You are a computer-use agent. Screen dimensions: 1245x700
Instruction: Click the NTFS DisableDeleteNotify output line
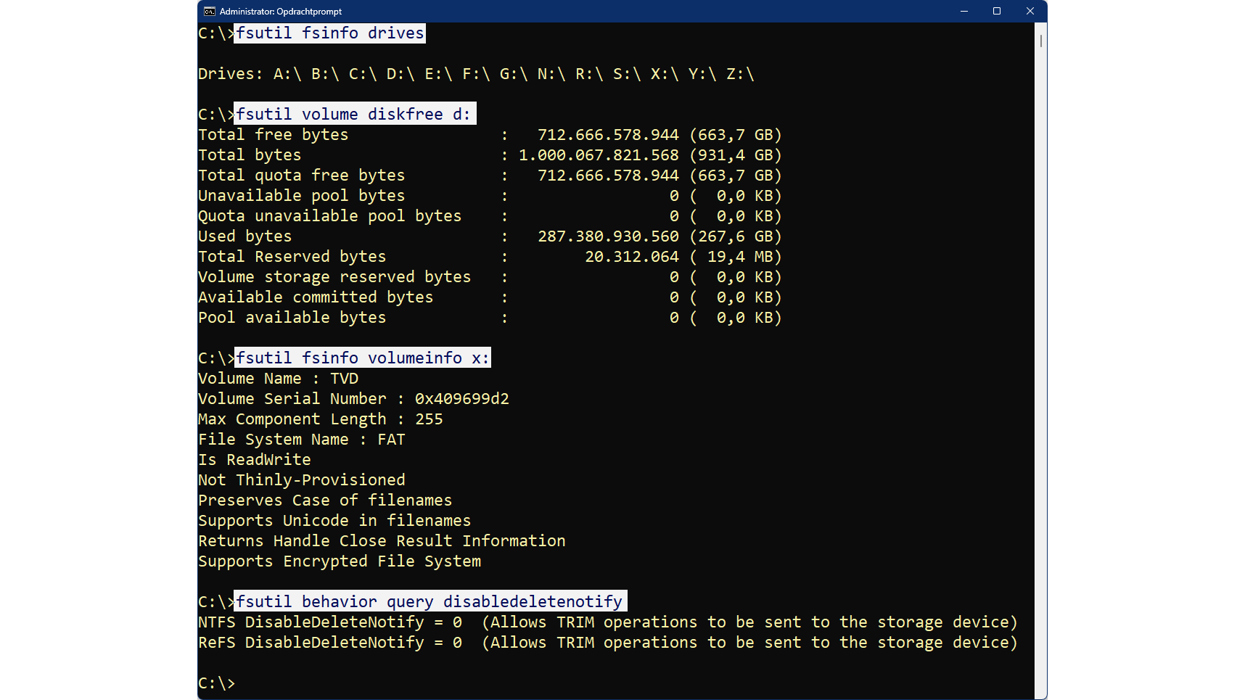pyautogui.click(x=607, y=622)
